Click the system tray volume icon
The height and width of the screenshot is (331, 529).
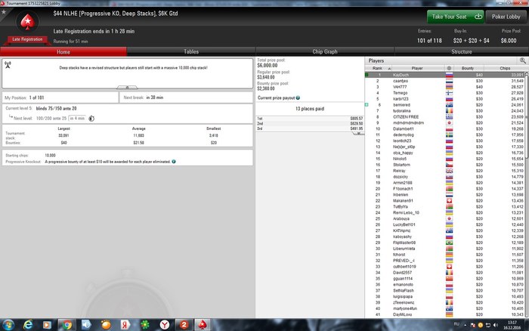(x=495, y=325)
